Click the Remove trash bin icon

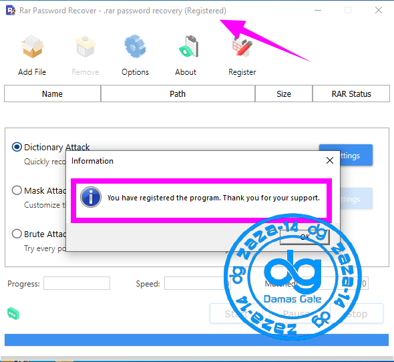tap(85, 47)
